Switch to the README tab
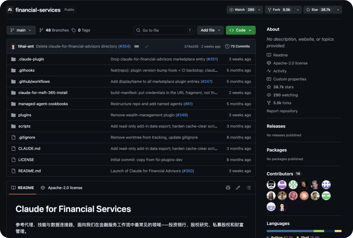The image size is (353, 238). pos(23,188)
